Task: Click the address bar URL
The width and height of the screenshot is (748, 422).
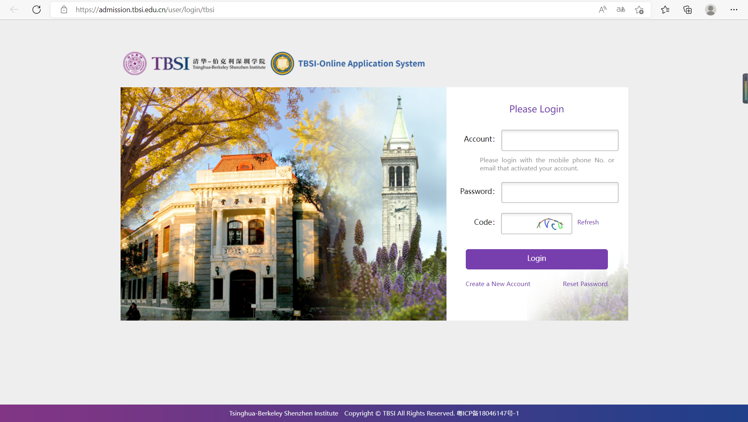Action: [x=145, y=10]
